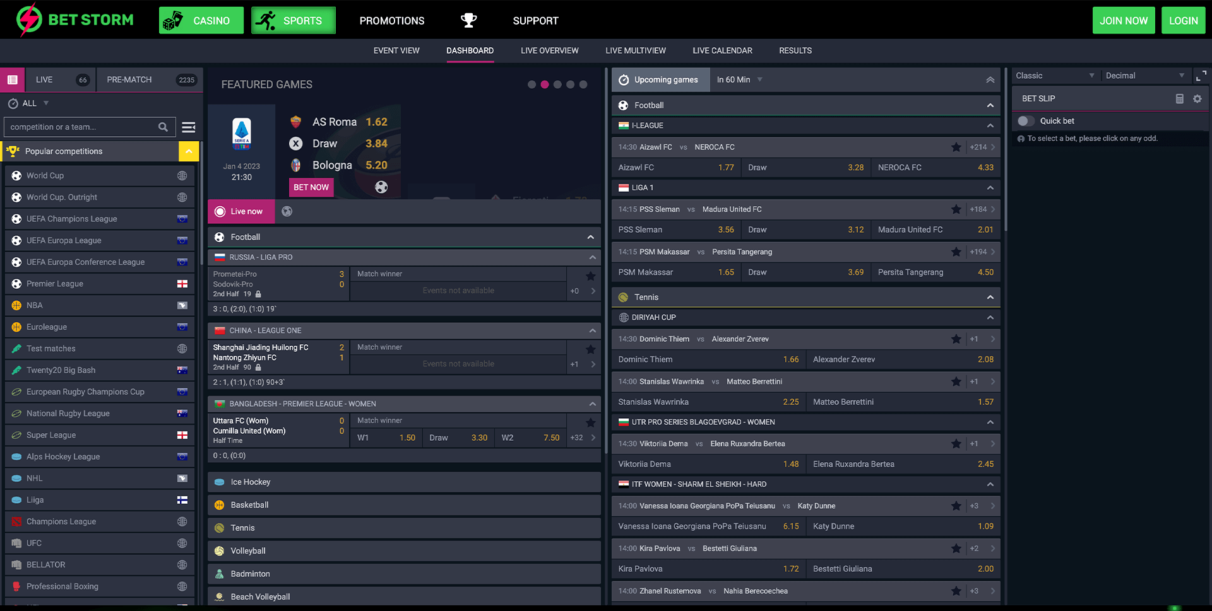Select Madura United FC odds 2.01
Viewport: 1212px width, 611px height.
tap(936, 230)
